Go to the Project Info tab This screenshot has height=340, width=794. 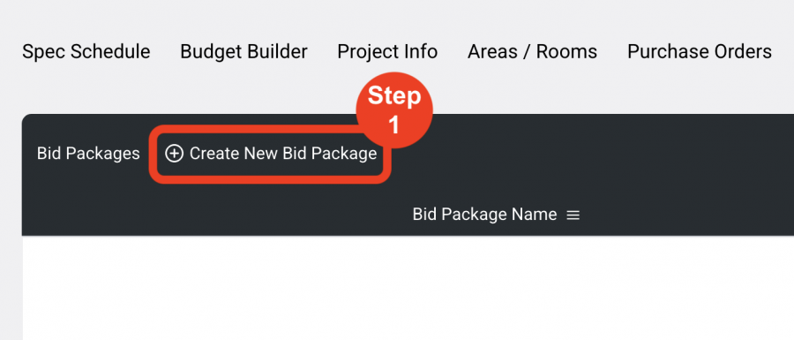click(387, 52)
